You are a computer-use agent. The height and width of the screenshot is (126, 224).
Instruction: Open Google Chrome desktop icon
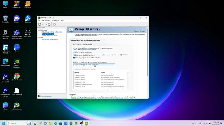click(17, 77)
